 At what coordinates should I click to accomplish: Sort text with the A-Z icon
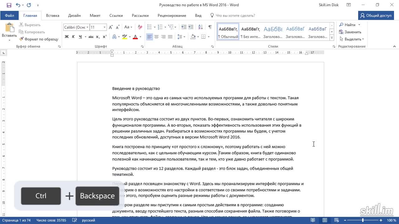coord(201,27)
